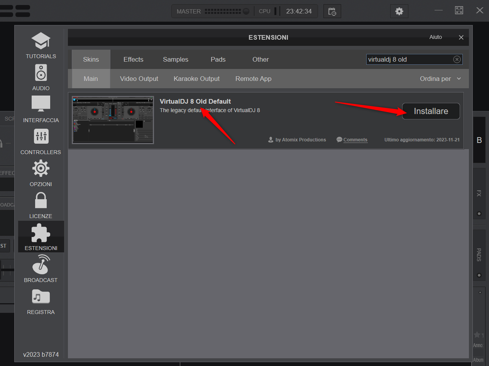This screenshot has height=366, width=489.
Task: Select the Video Output sub-tab
Action: 139,79
